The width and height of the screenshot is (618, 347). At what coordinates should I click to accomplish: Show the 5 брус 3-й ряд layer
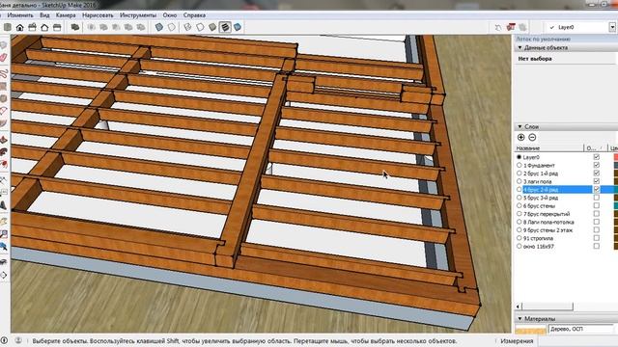(x=597, y=198)
